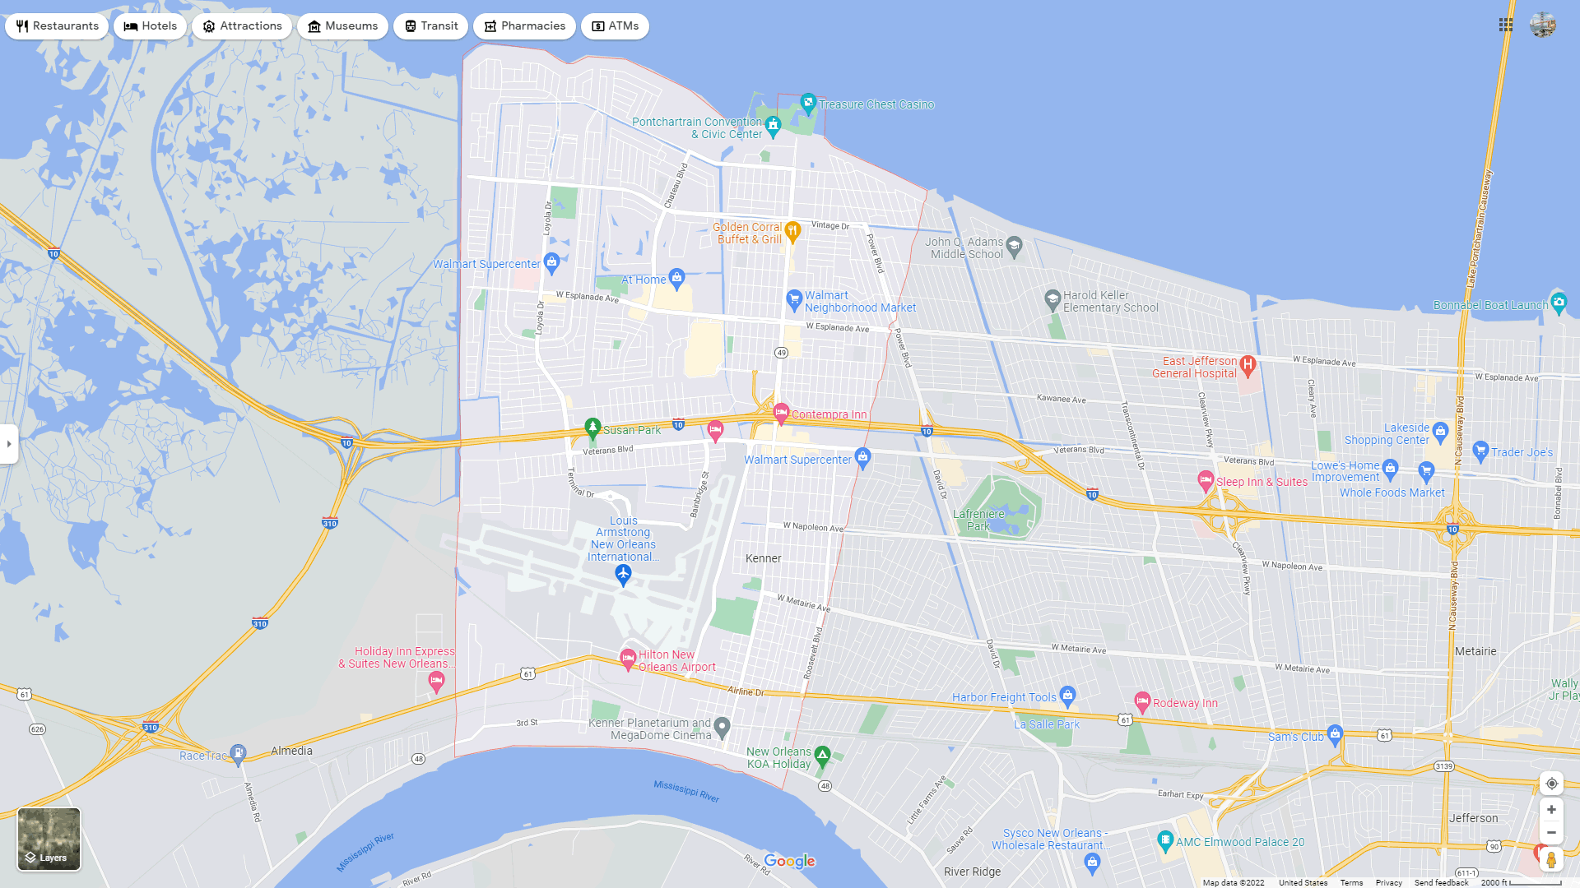The height and width of the screenshot is (888, 1580).
Task: Open the Google apps grid
Action: point(1506,25)
